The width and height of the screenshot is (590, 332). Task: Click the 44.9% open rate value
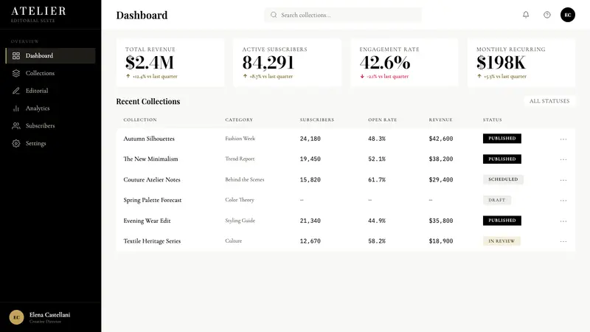pyautogui.click(x=377, y=221)
